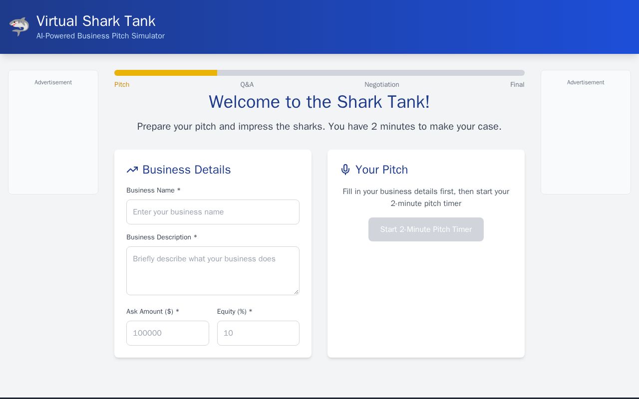Click the left Advertisement panel
639x399 pixels.
tap(53, 132)
